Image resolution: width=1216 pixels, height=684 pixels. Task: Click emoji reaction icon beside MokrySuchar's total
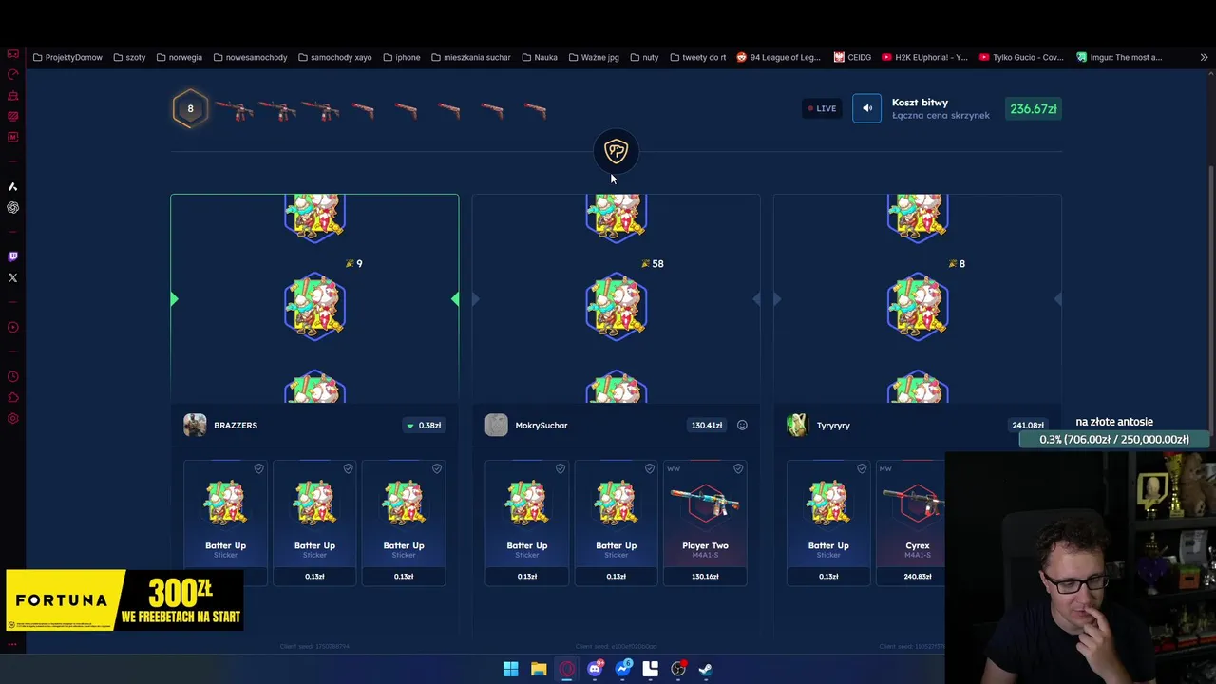coord(742,426)
